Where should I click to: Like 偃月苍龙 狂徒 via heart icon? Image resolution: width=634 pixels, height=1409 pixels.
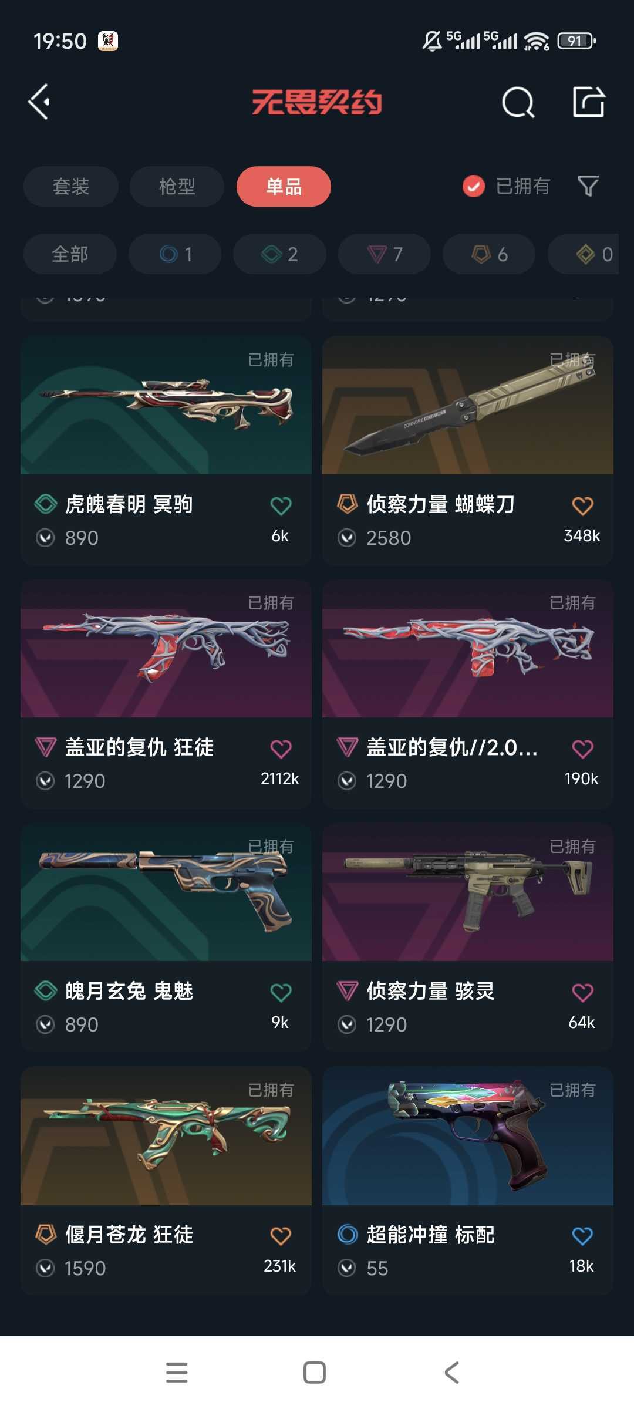(281, 1236)
